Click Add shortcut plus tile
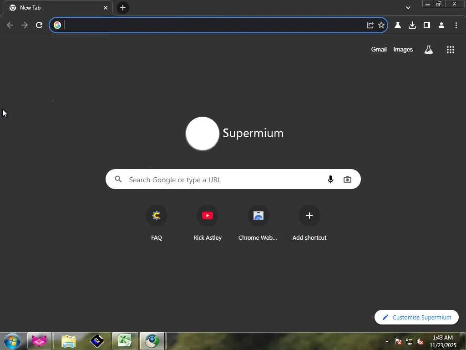Screen dimensions: 466x350 [309, 223]
